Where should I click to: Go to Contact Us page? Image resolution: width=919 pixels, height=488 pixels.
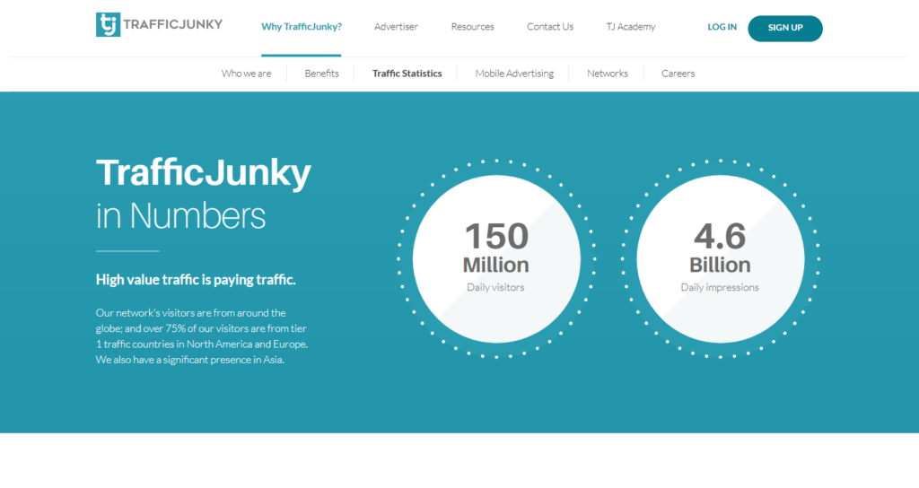[x=550, y=27]
